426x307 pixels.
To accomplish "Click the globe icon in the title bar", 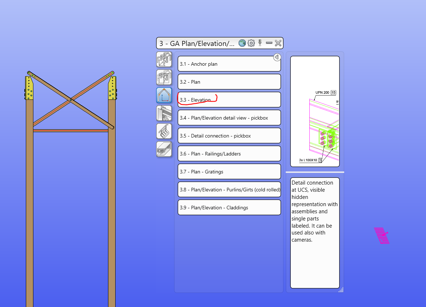I will [242, 43].
